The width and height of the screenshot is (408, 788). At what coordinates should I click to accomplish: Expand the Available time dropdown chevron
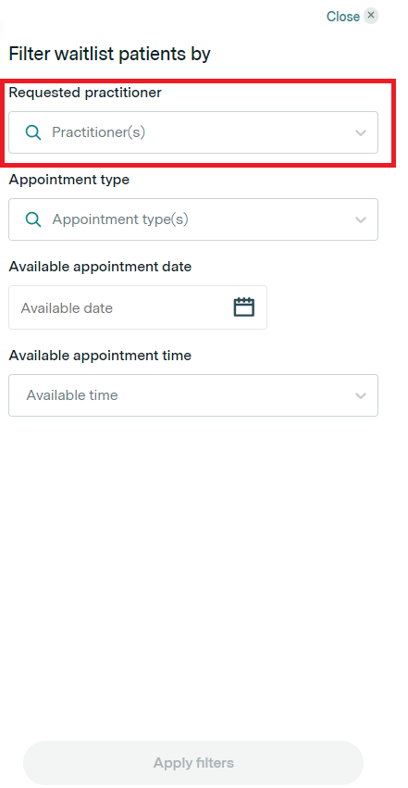pyautogui.click(x=360, y=396)
